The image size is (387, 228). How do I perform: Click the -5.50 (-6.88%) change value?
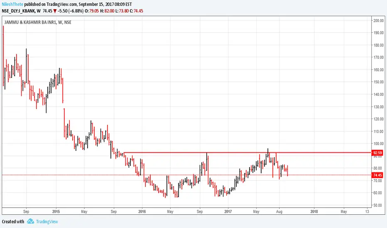click(x=71, y=11)
